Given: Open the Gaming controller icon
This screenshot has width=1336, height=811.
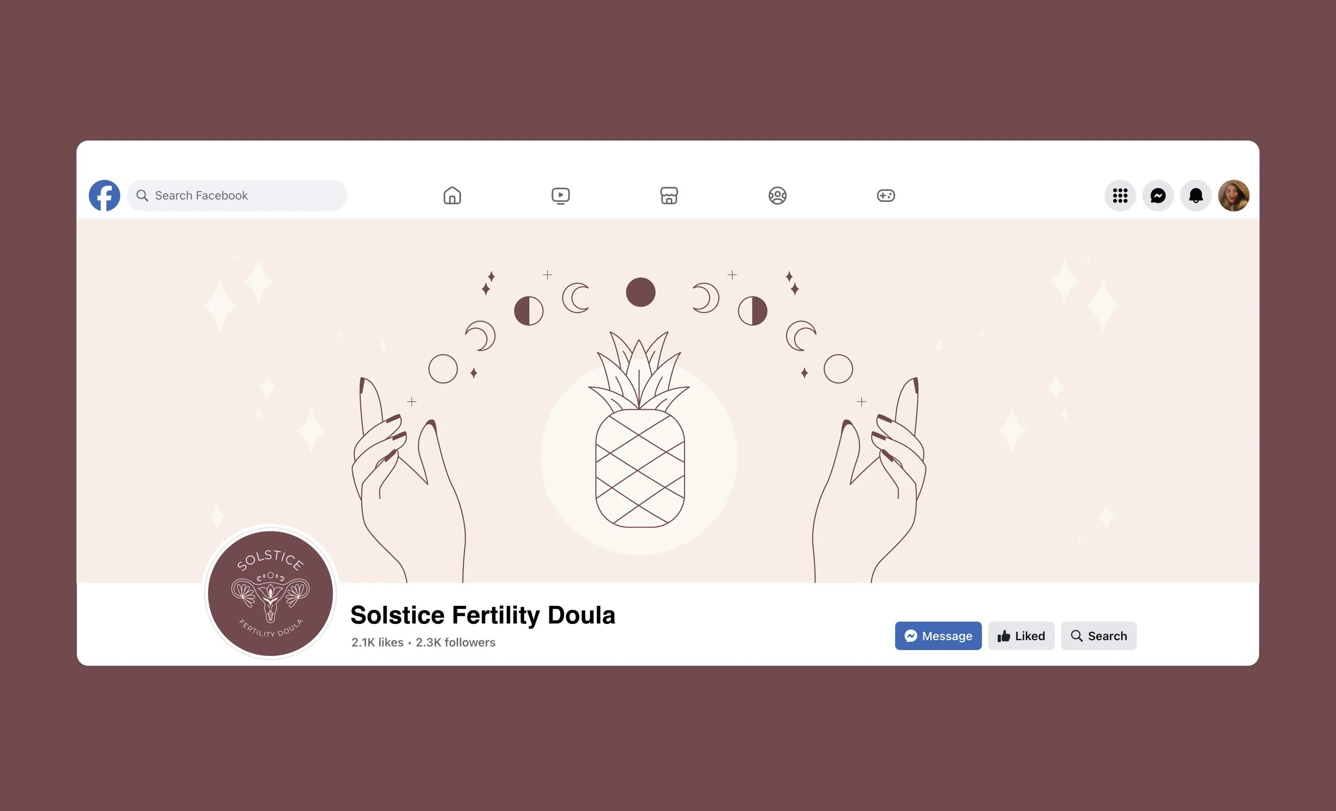Looking at the screenshot, I should point(886,196).
